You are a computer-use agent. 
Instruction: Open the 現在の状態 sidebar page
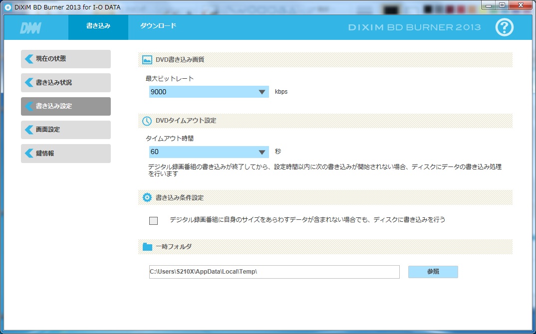click(66, 59)
